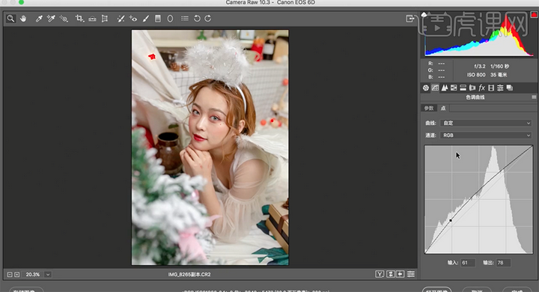
Task: Open the Snapshots panel tab
Action: [510, 88]
